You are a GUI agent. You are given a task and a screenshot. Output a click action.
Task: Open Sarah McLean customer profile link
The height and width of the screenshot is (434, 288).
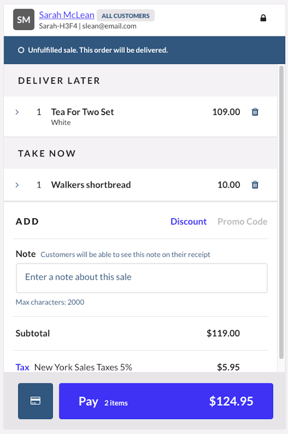66,15
